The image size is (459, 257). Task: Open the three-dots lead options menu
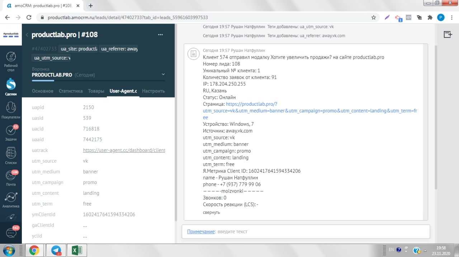pyautogui.click(x=160, y=35)
